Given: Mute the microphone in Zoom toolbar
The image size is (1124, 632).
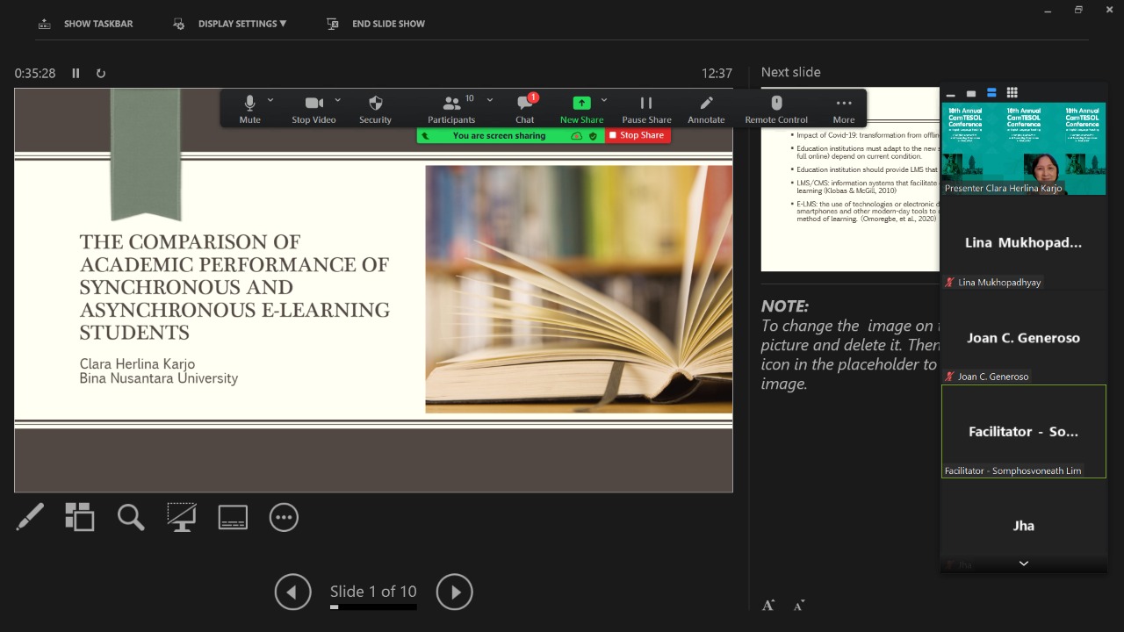Looking at the screenshot, I should 250,109.
